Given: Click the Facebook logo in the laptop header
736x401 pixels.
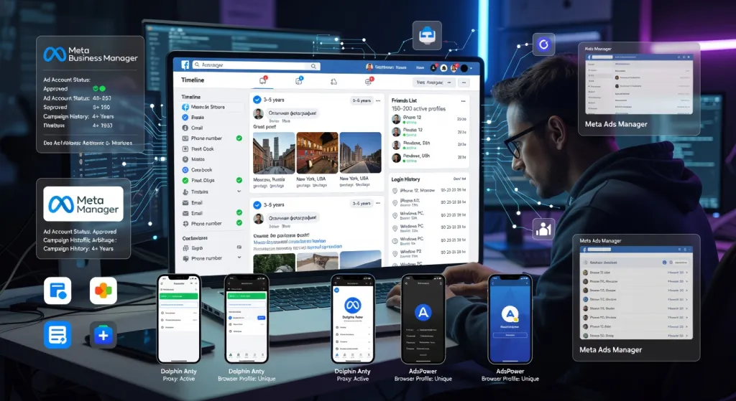Looking at the screenshot, I should pyautogui.click(x=185, y=65).
